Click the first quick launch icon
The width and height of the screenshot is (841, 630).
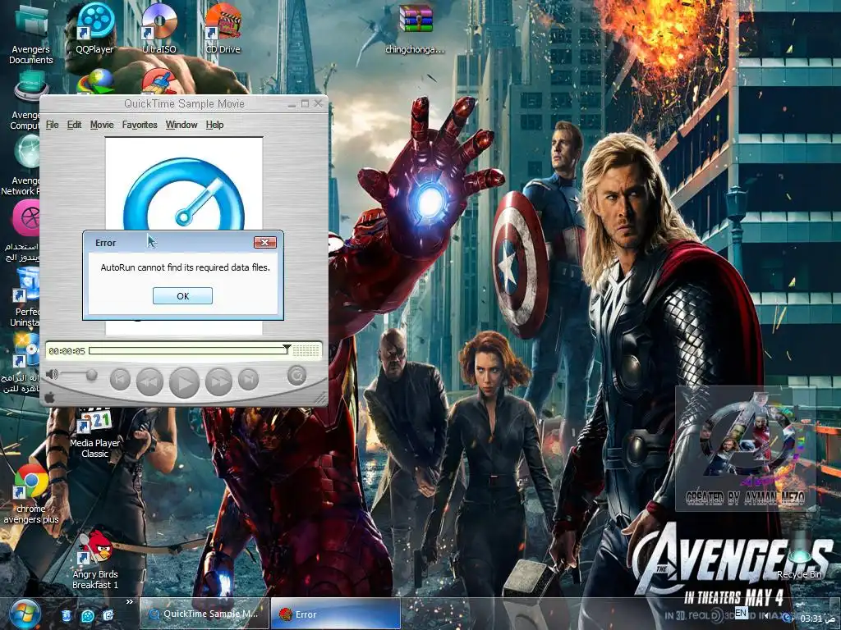click(x=66, y=616)
